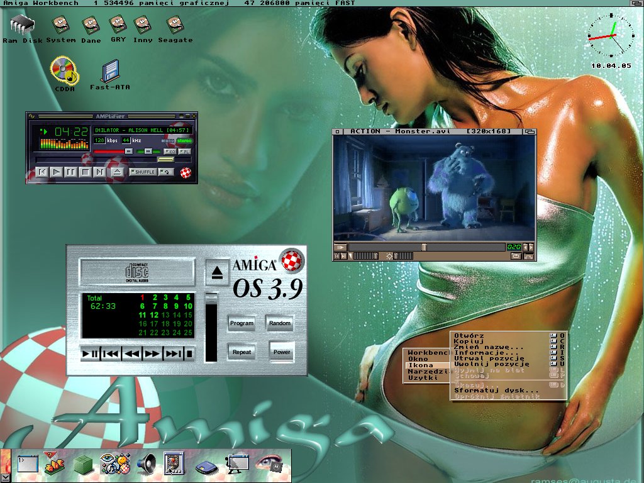
Task: Stop playback in AMPLiFier
Action: [85, 172]
